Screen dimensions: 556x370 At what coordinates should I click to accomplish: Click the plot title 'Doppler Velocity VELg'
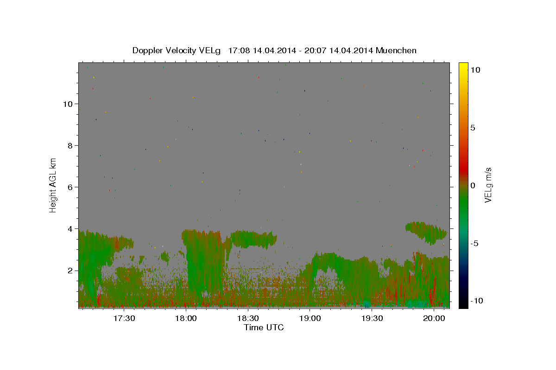point(177,50)
